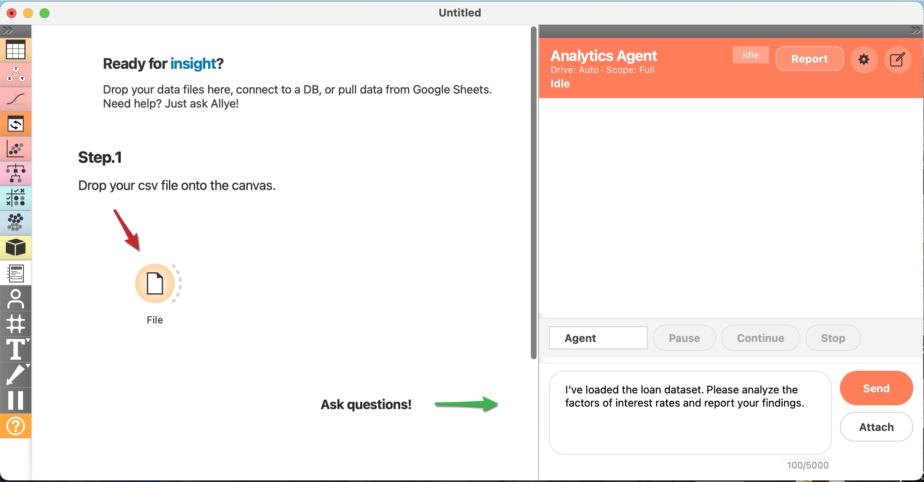Select the Text annotation tool
The width and height of the screenshot is (924, 482).
coord(16,350)
